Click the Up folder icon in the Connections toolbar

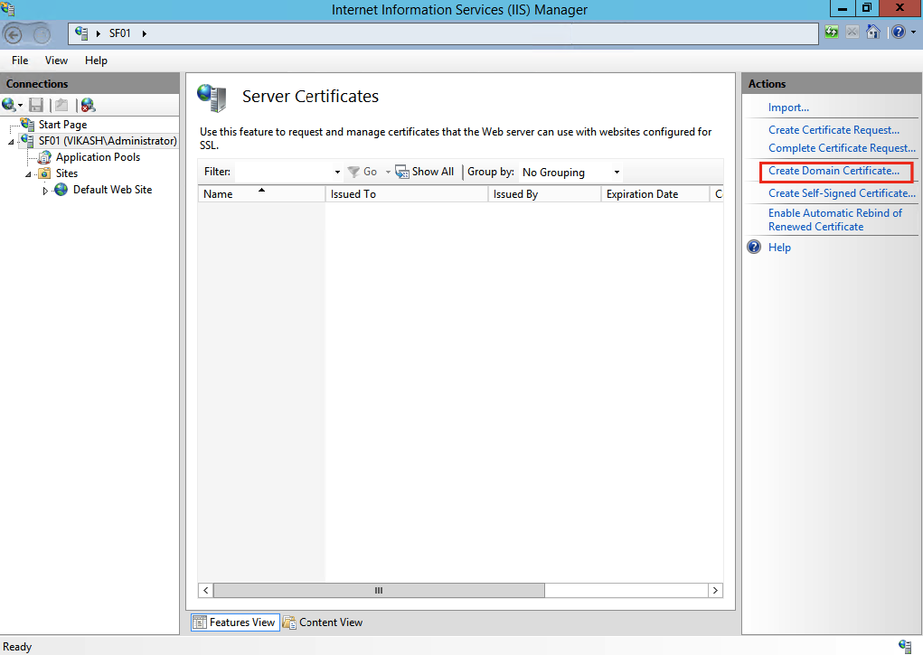click(x=61, y=105)
